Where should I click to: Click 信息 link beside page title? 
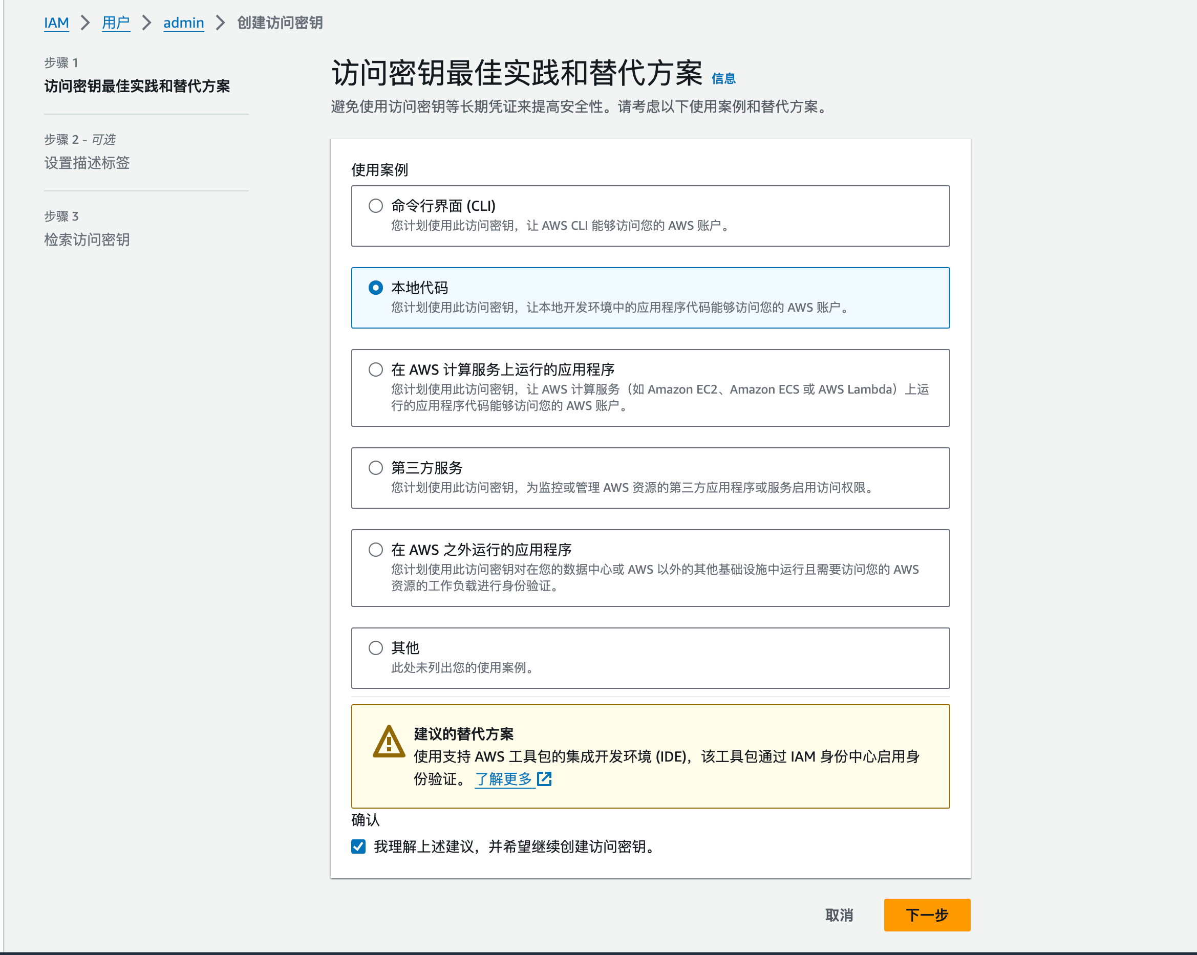pos(723,79)
